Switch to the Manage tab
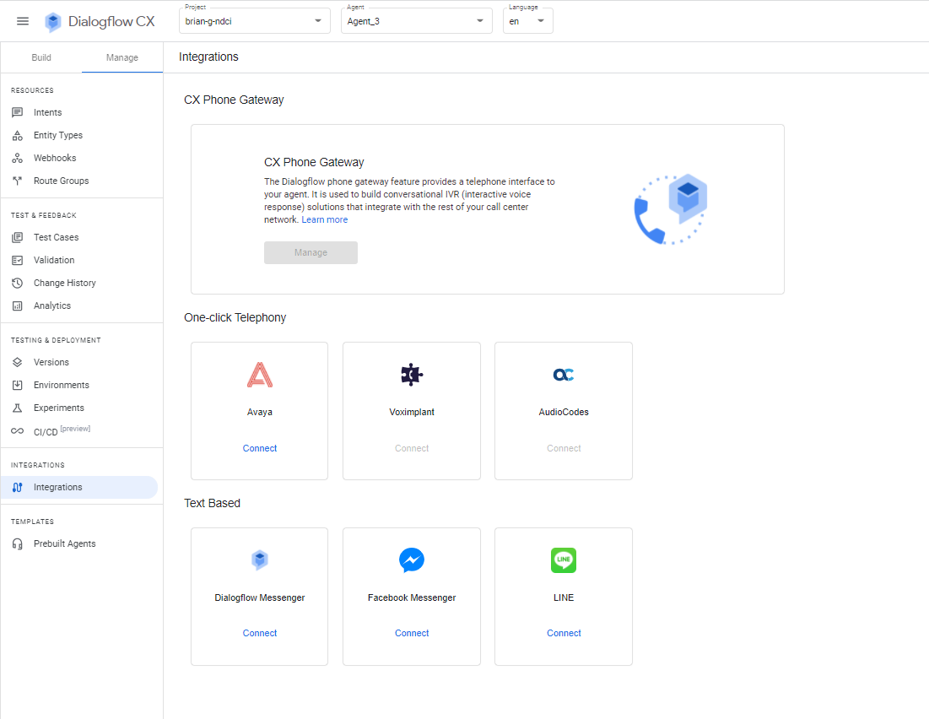The width and height of the screenshot is (929, 719). pos(122,57)
